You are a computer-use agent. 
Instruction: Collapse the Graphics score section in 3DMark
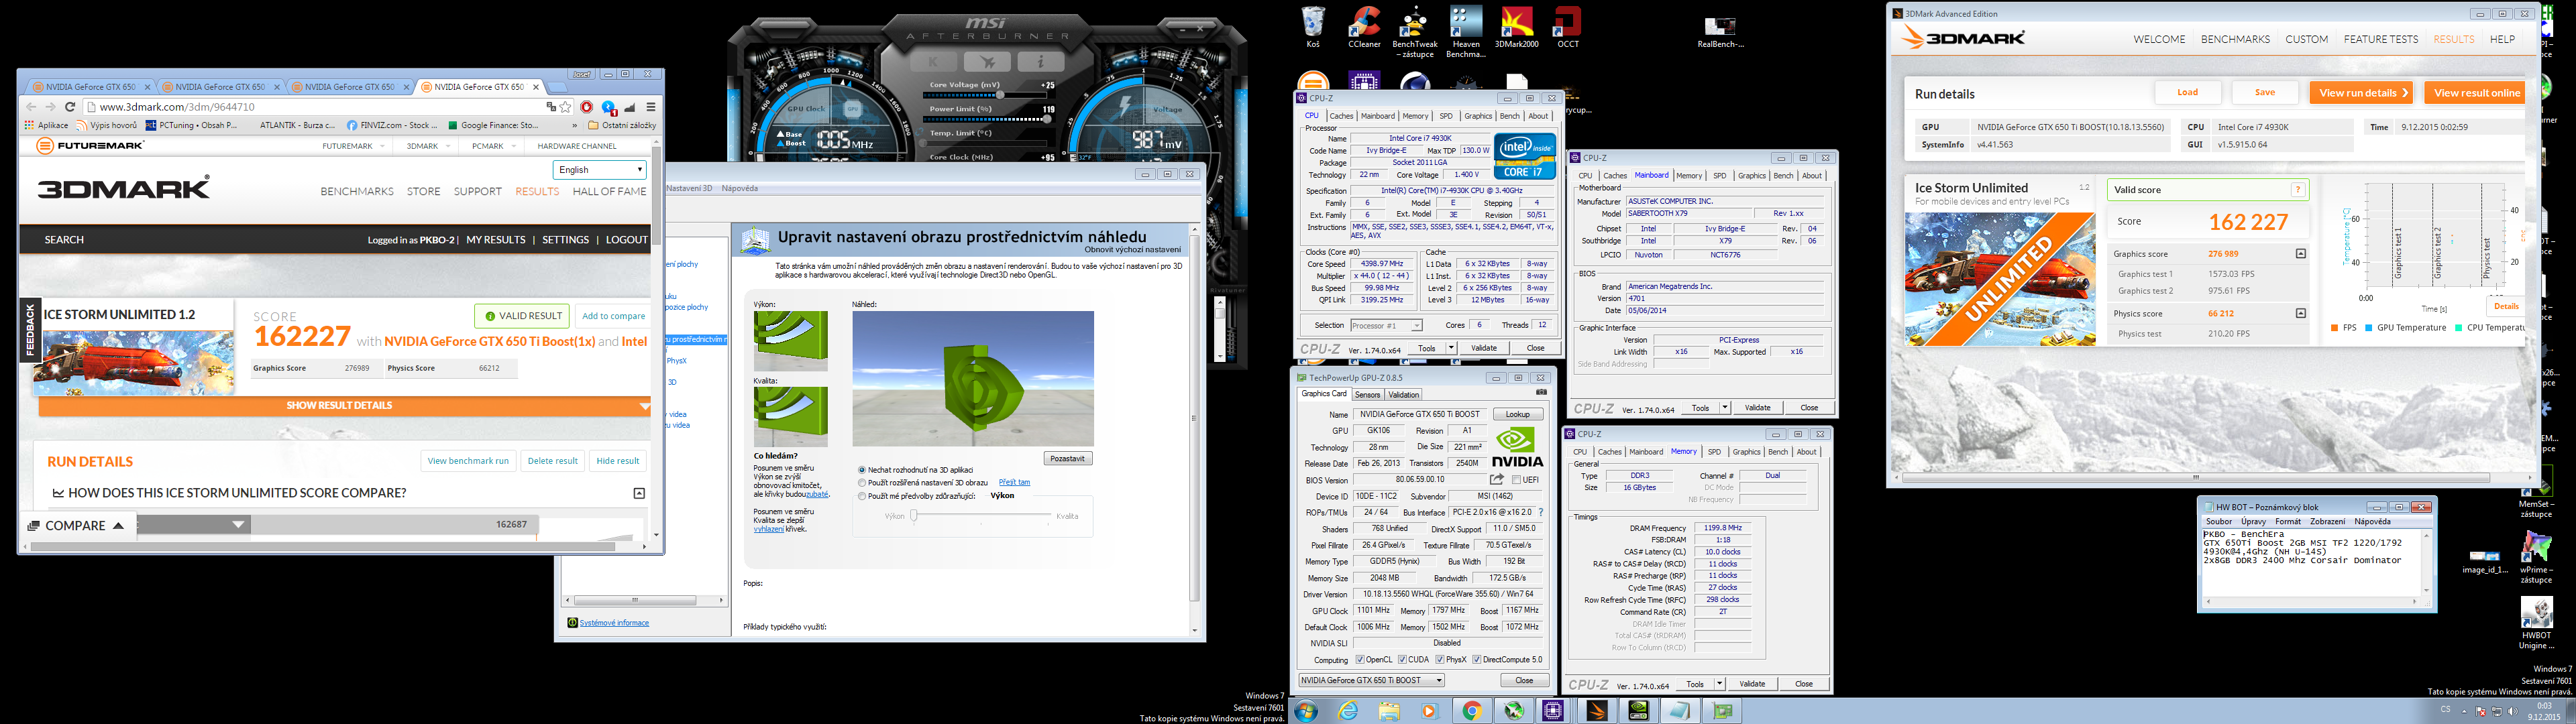coord(2300,254)
